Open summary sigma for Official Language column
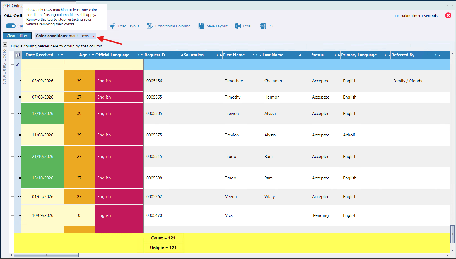Screen dimensions: 456x259 pyautogui.click(x=139, y=55)
